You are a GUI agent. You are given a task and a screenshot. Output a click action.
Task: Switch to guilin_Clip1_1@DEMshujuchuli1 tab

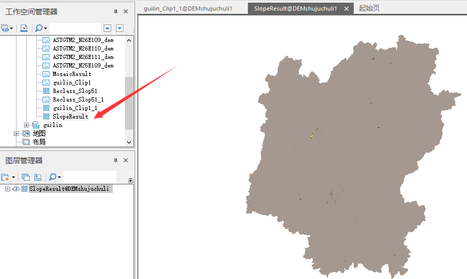click(x=188, y=9)
